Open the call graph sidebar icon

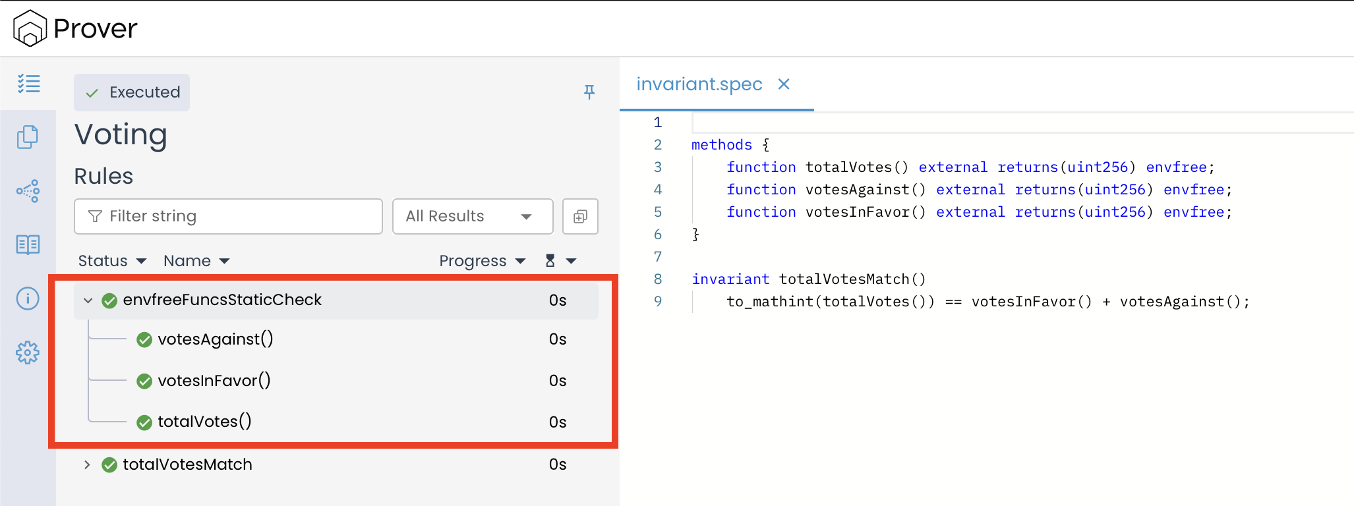pos(28,191)
